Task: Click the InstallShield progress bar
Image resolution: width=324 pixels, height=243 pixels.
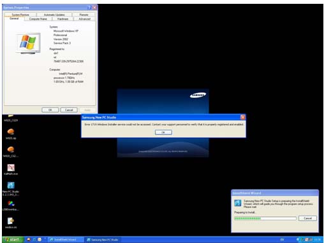Action: tap(265, 218)
